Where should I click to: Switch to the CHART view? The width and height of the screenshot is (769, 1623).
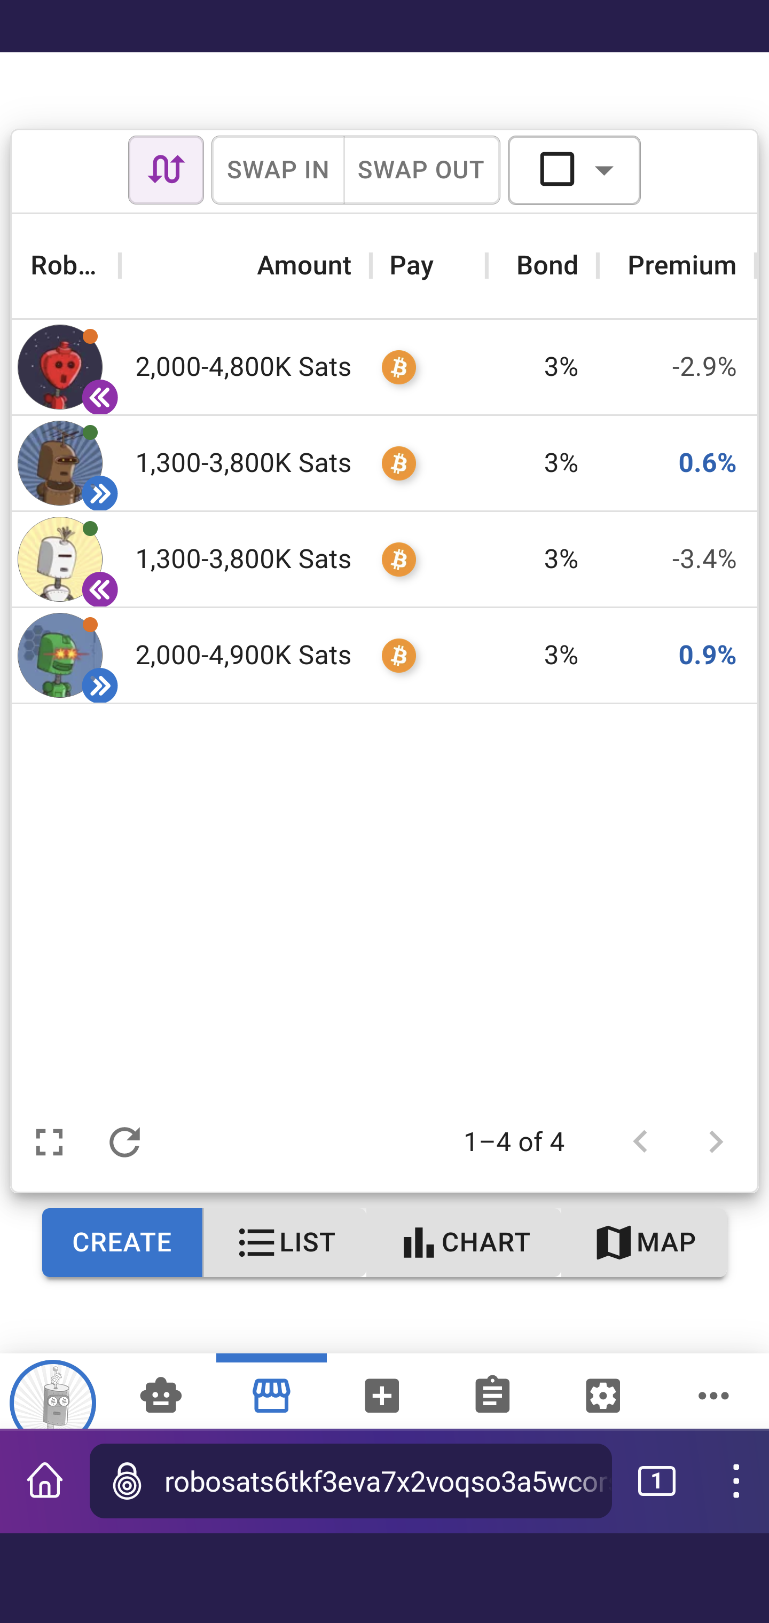coord(465,1242)
